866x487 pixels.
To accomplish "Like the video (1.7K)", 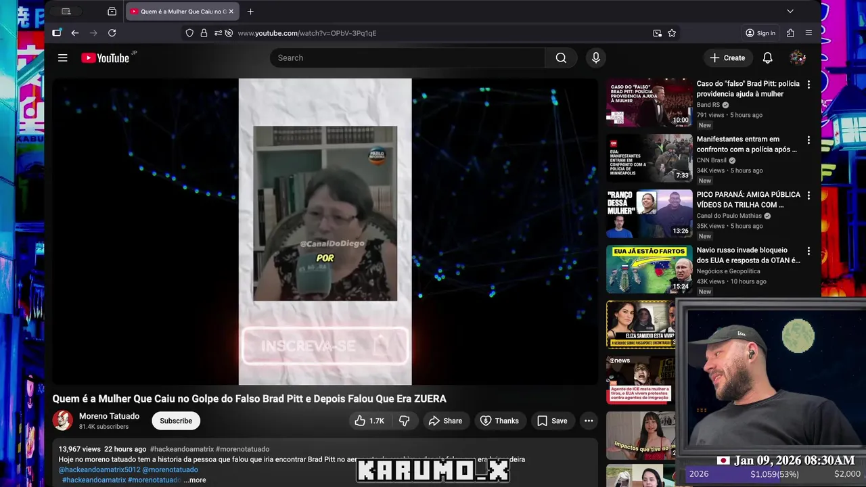I will click(369, 421).
